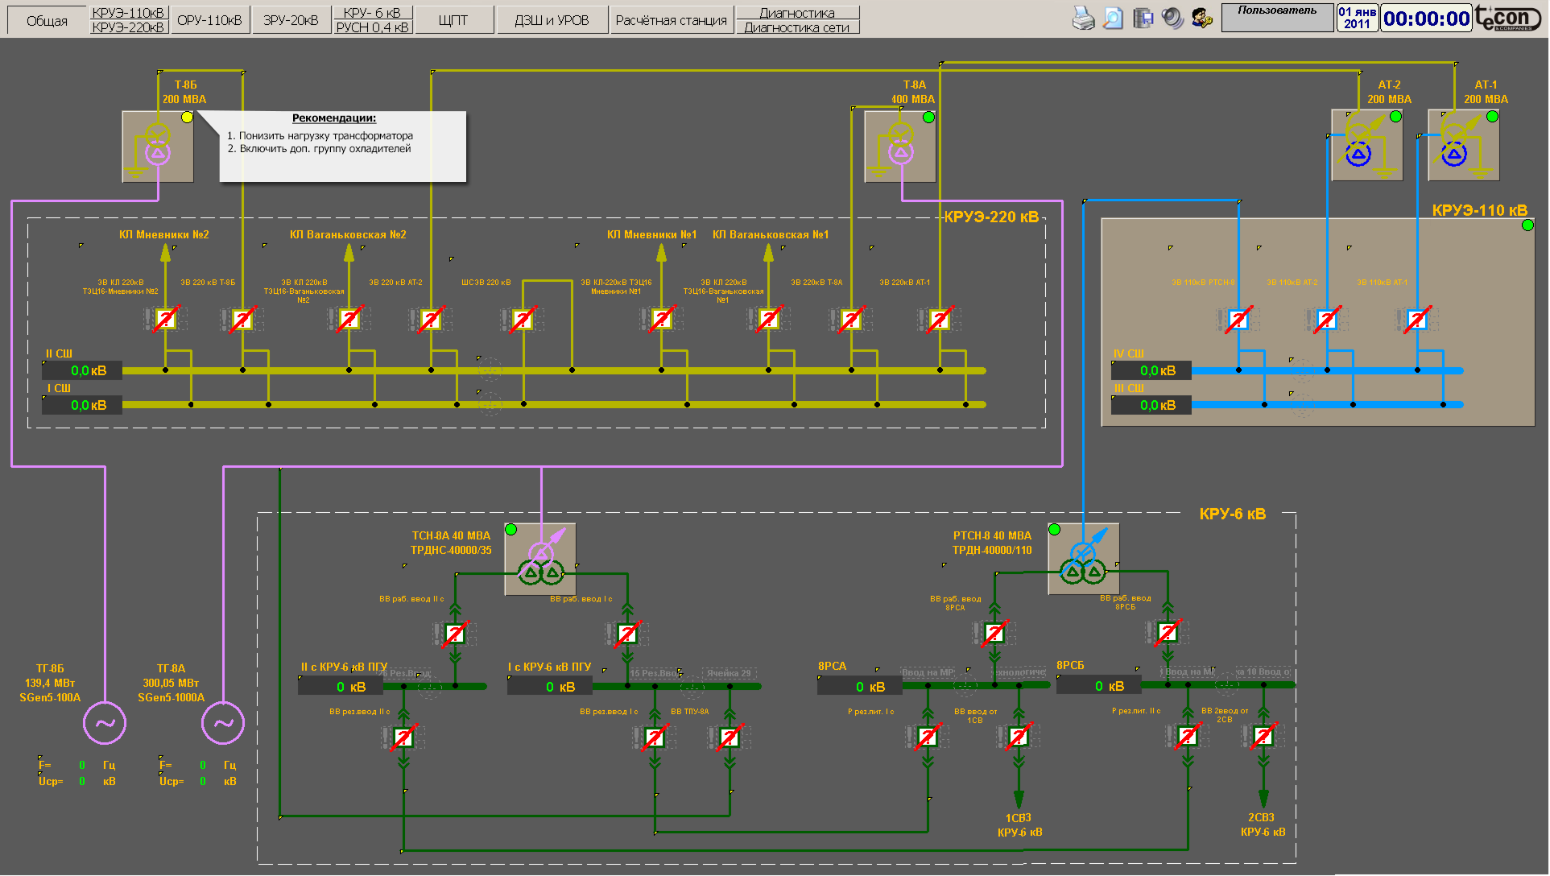The width and height of the screenshot is (1550, 876).
Task: Select the АТ-2 autotransformer symbol
Action: [x=1366, y=145]
